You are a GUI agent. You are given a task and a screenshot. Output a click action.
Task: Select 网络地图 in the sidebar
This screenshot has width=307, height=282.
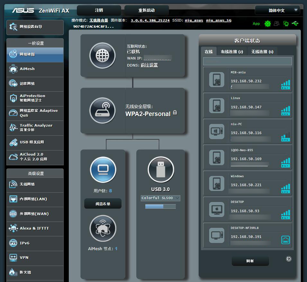coord(35,55)
